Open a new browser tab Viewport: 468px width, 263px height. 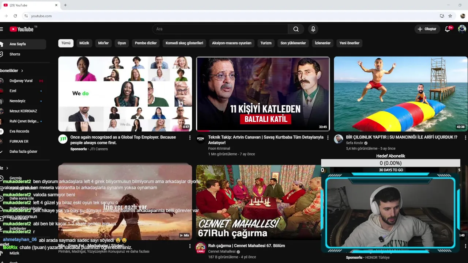(65, 5)
